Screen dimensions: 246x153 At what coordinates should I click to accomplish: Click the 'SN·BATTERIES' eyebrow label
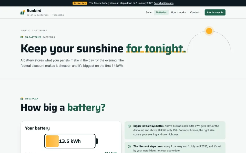pyautogui.click(x=33, y=37)
